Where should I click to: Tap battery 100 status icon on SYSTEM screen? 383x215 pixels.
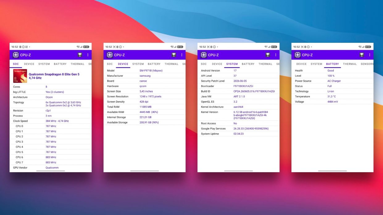point(274,47)
